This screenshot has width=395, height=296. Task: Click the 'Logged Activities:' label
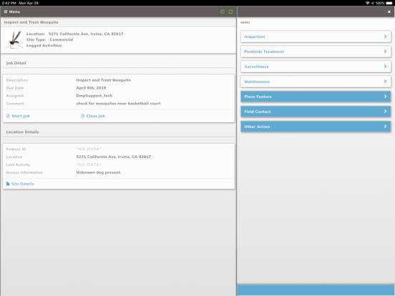point(44,46)
